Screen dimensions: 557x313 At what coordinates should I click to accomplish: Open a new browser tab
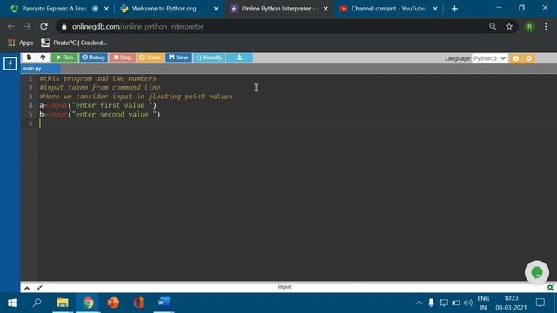tap(454, 9)
